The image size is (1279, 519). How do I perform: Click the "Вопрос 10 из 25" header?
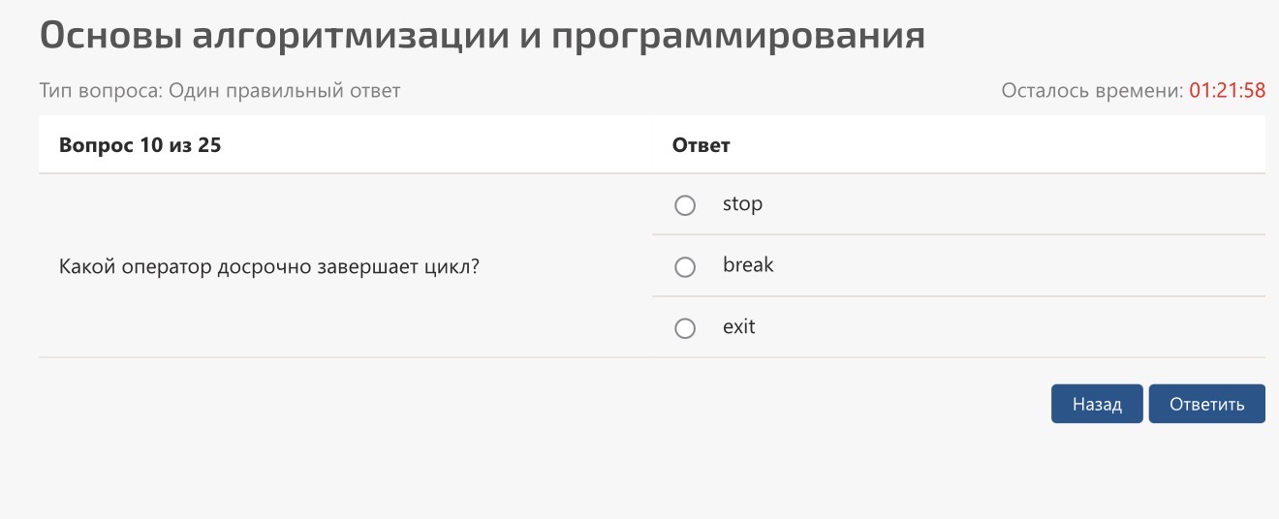point(140,145)
